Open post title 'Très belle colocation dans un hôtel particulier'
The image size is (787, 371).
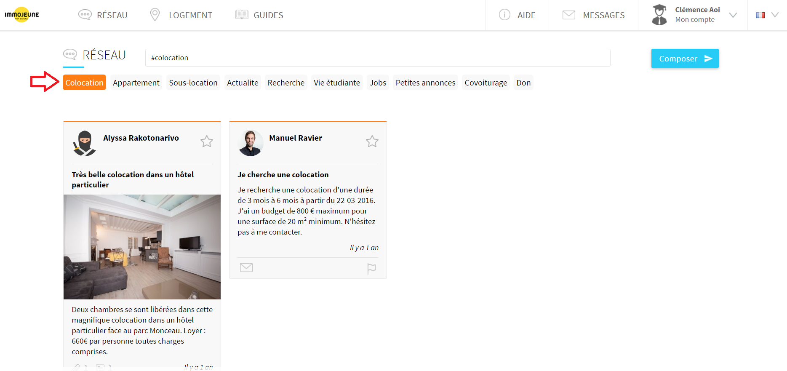pyautogui.click(x=133, y=179)
